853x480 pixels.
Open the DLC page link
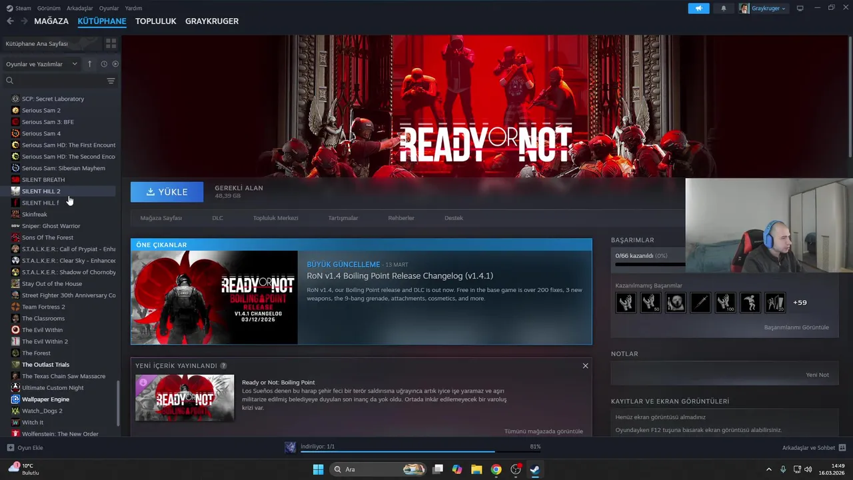click(x=217, y=218)
